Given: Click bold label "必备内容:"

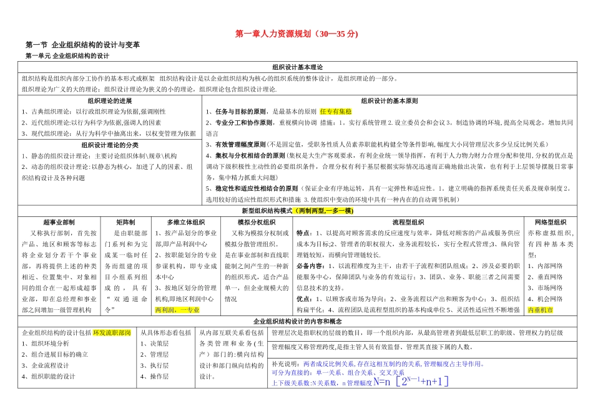Looking at the screenshot, I should coord(311,266).
